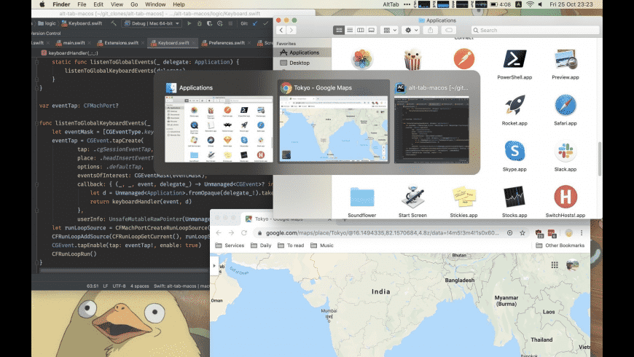
Task: Bookmark page with star icon
Action: [523, 233]
